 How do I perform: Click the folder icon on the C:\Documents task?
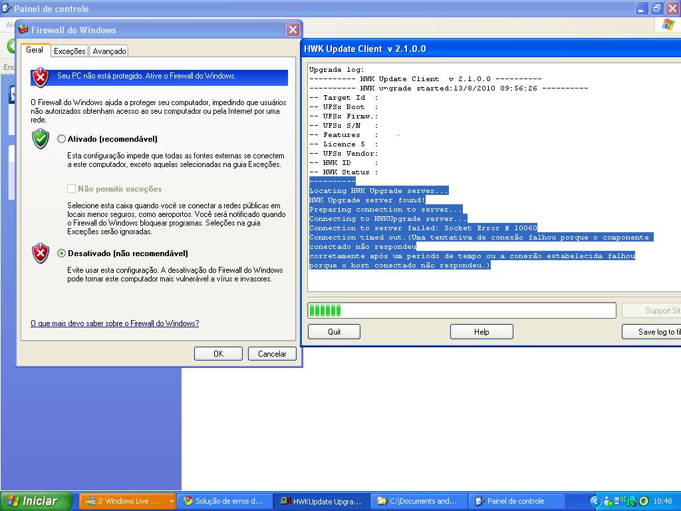click(382, 501)
